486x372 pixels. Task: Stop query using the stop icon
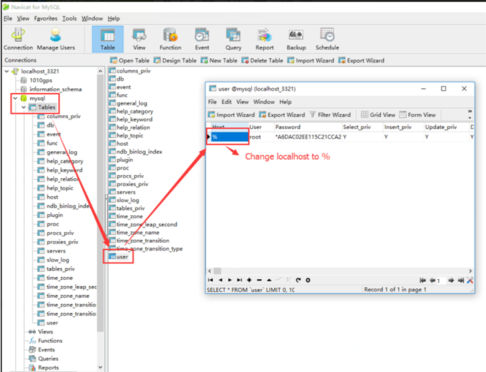pyautogui.click(x=308, y=280)
